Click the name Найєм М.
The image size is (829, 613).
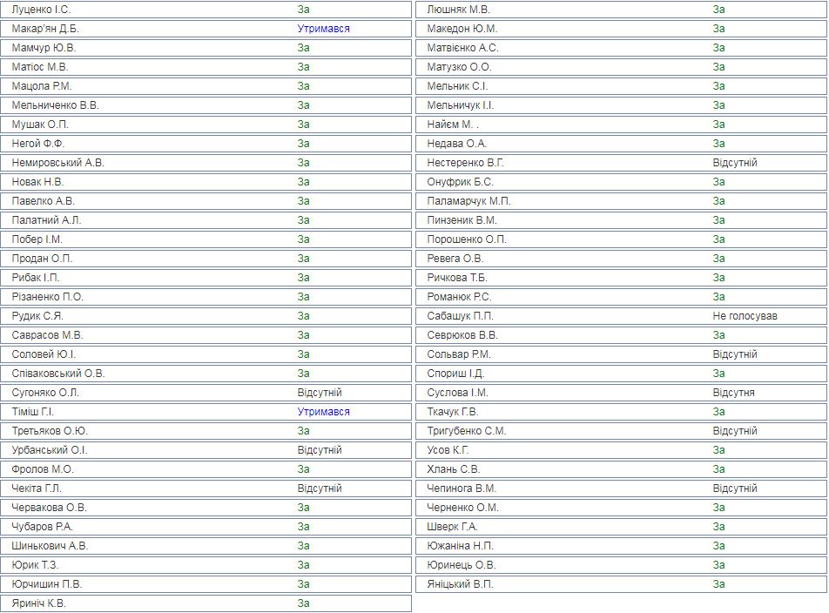[x=453, y=125]
